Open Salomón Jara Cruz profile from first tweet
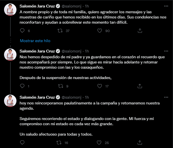Screen dimensions: 173x148 pos(37,6)
